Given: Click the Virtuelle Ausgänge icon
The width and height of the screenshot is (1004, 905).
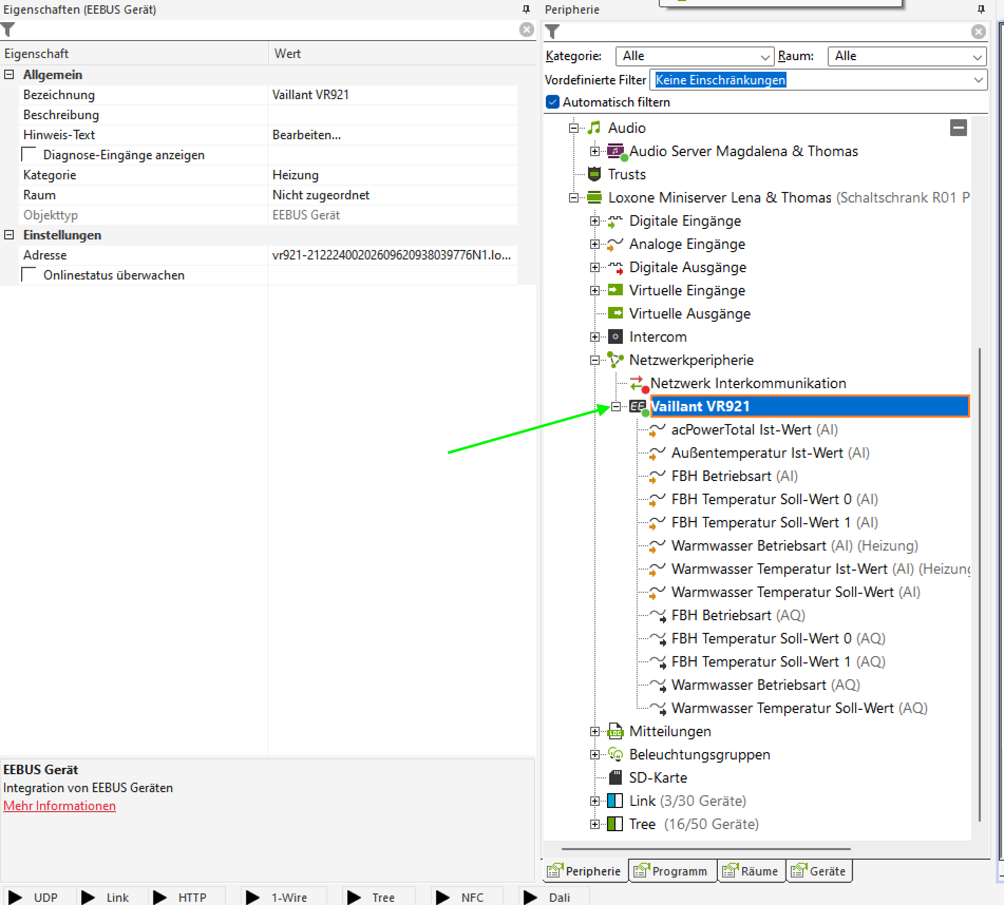Looking at the screenshot, I should [x=615, y=313].
